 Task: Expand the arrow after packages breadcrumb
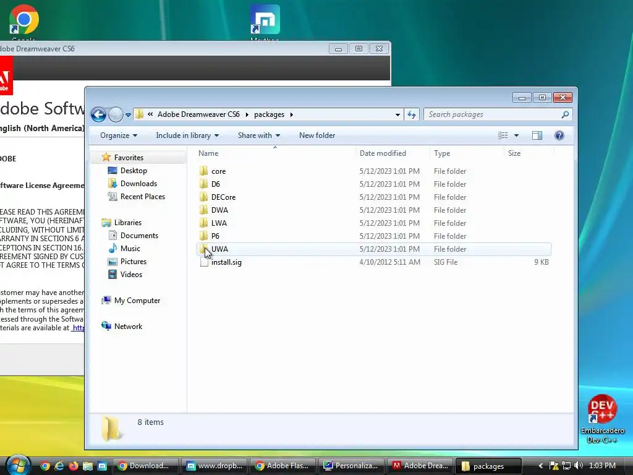point(292,114)
